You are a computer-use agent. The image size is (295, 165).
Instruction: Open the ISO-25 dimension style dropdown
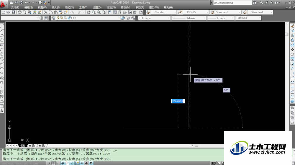[196, 12]
